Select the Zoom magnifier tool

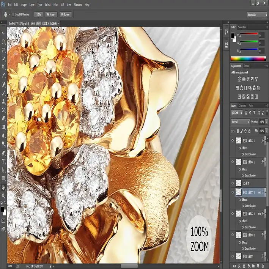pos(3,196)
